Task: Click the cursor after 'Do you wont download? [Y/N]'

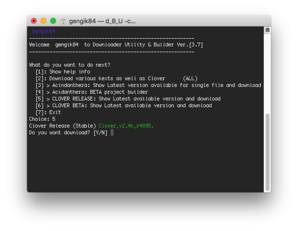Action: pos(112,133)
